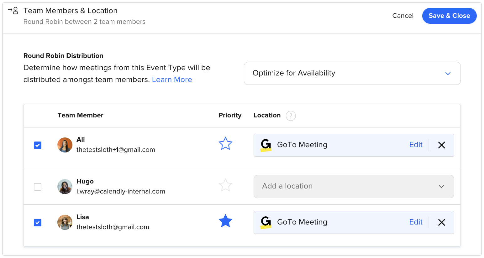Check Hugo's team member checkbox
This screenshot has height=258, width=484.
point(38,187)
